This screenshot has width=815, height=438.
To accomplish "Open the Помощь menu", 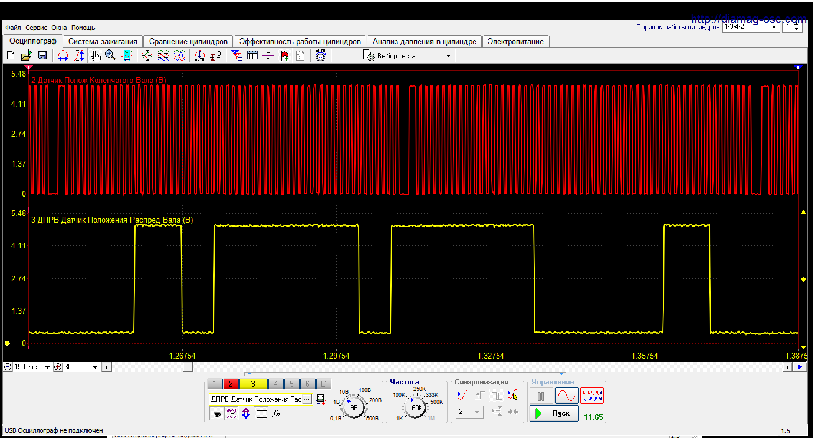I will 83,28.
